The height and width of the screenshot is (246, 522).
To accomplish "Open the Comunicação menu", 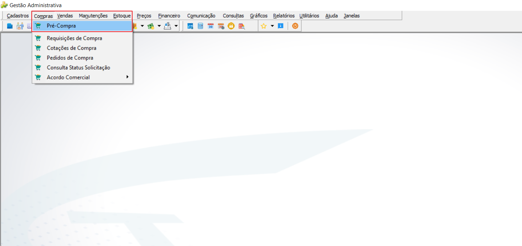I will pyautogui.click(x=201, y=16).
